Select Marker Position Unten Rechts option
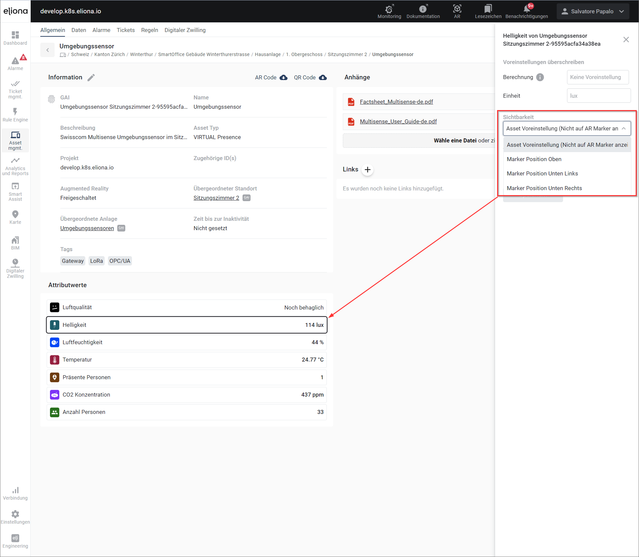This screenshot has height=557, width=639. point(544,188)
